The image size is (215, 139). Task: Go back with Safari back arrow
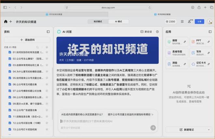(x=15, y=7)
